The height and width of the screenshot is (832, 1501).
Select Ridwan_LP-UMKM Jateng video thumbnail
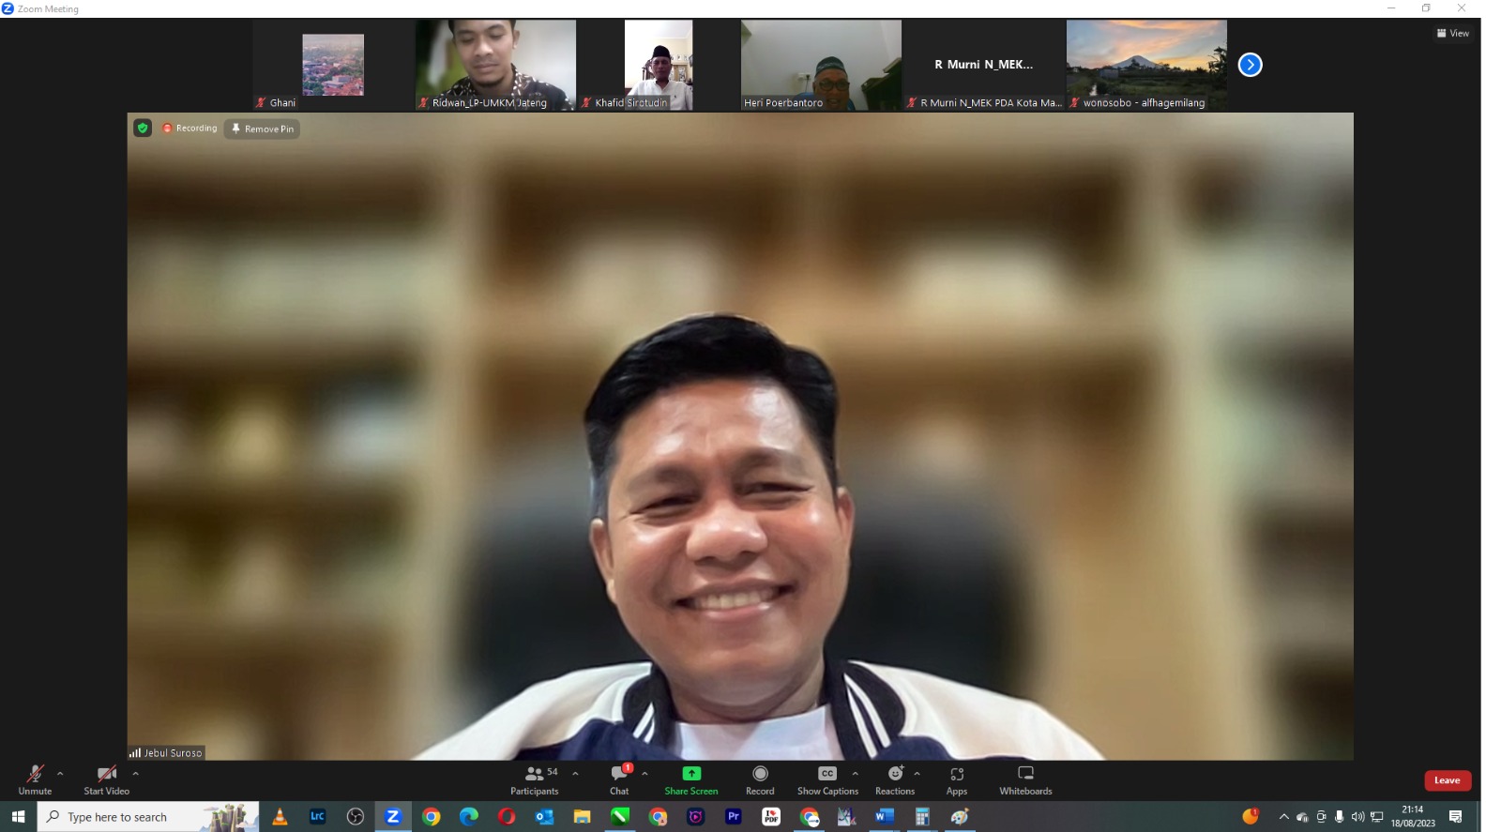pos(495,64)
